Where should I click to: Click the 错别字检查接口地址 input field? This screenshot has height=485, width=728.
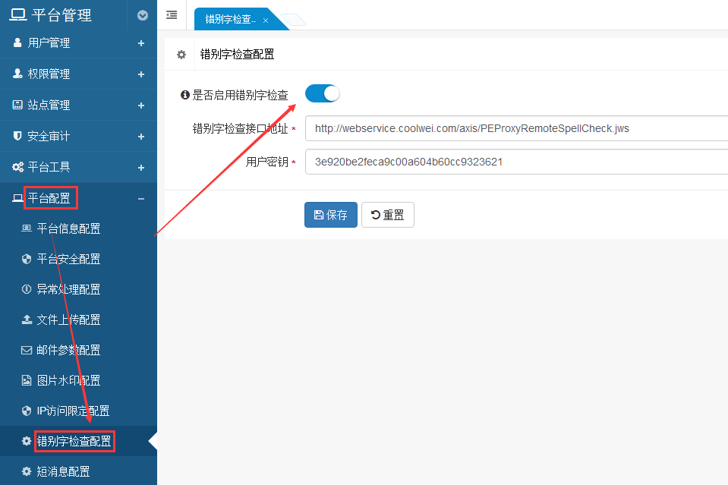(516, 128)
